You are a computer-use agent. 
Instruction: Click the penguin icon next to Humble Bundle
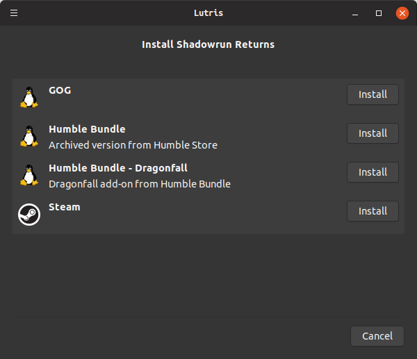pos(29,136)
